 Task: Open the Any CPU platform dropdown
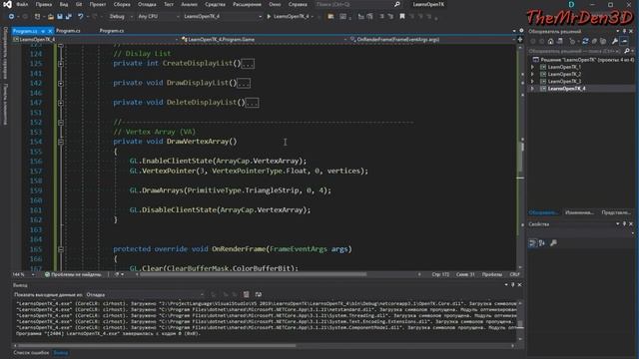[159, 16]
